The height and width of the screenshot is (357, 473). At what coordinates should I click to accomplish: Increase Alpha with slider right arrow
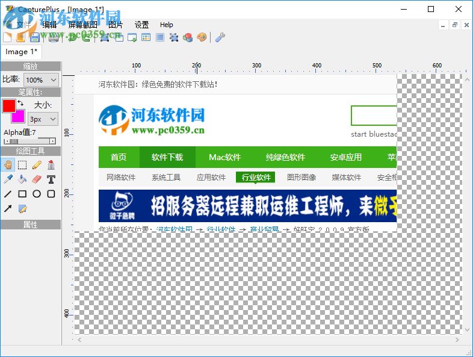tap(53, 141)
